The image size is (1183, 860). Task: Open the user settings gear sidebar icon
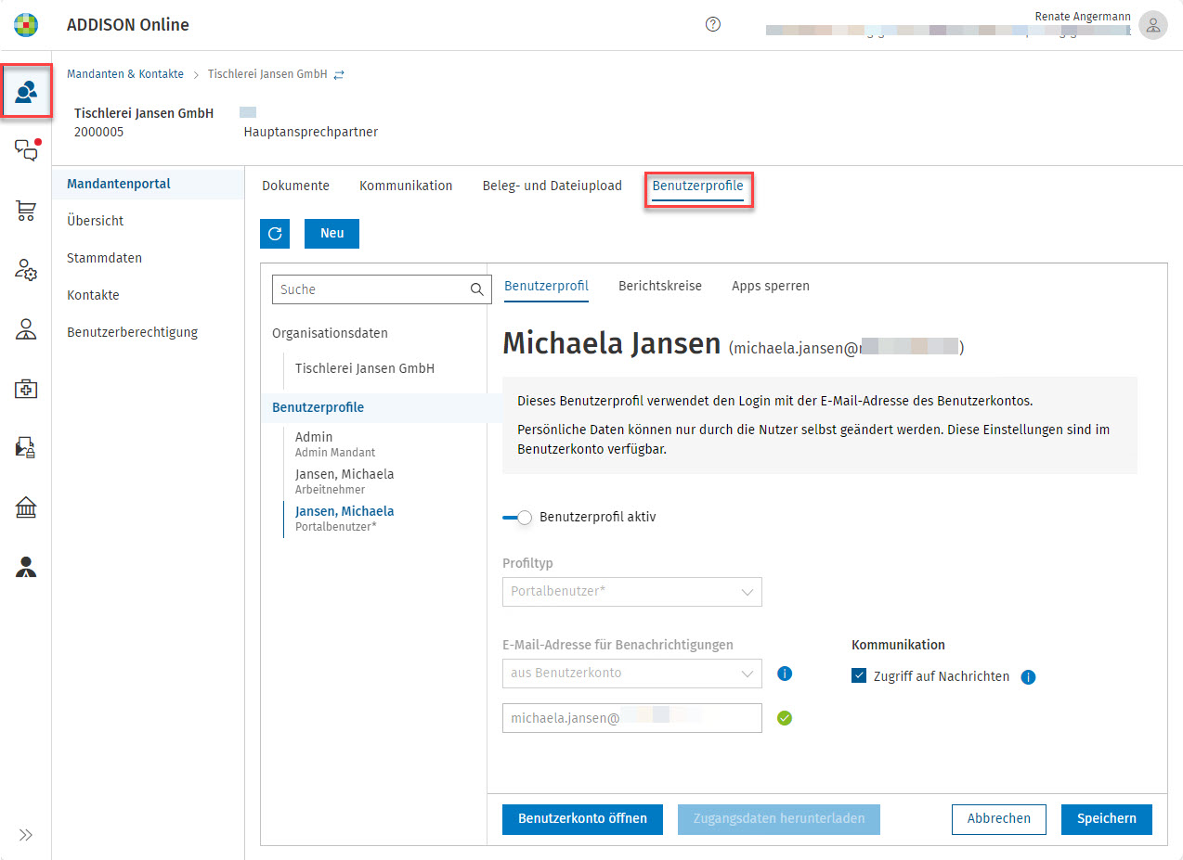point(26,270)
